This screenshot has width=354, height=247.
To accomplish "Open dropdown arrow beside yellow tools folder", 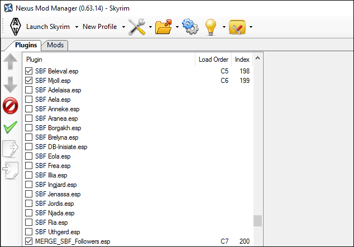I will (251, 27).
